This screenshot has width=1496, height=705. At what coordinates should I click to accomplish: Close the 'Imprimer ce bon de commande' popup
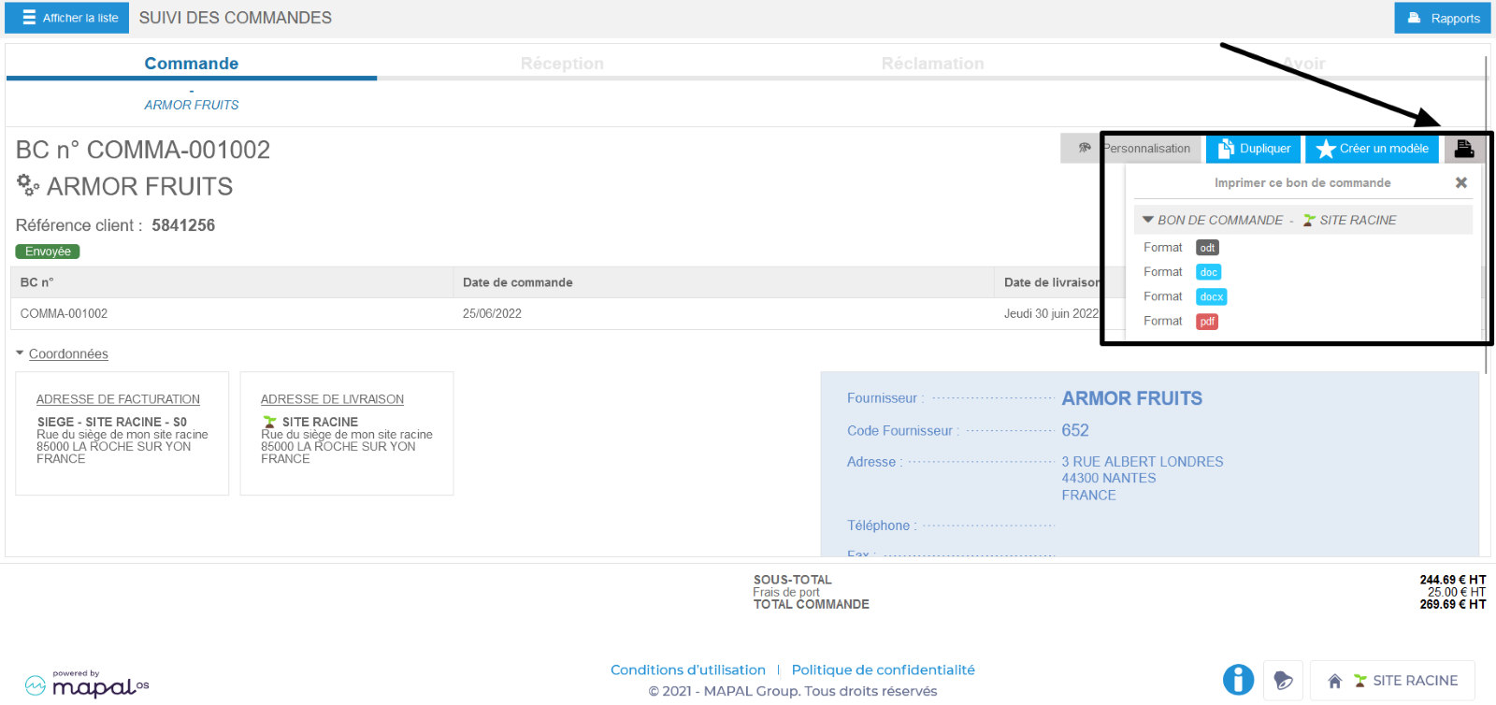(x=1461, y=183)
